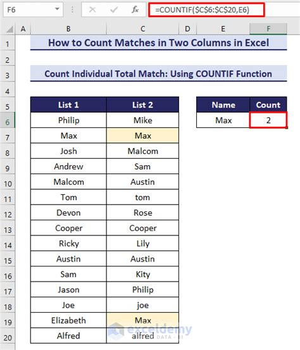Select row 19 header
This screenshot has height=350, width=300.
[8, 322]
